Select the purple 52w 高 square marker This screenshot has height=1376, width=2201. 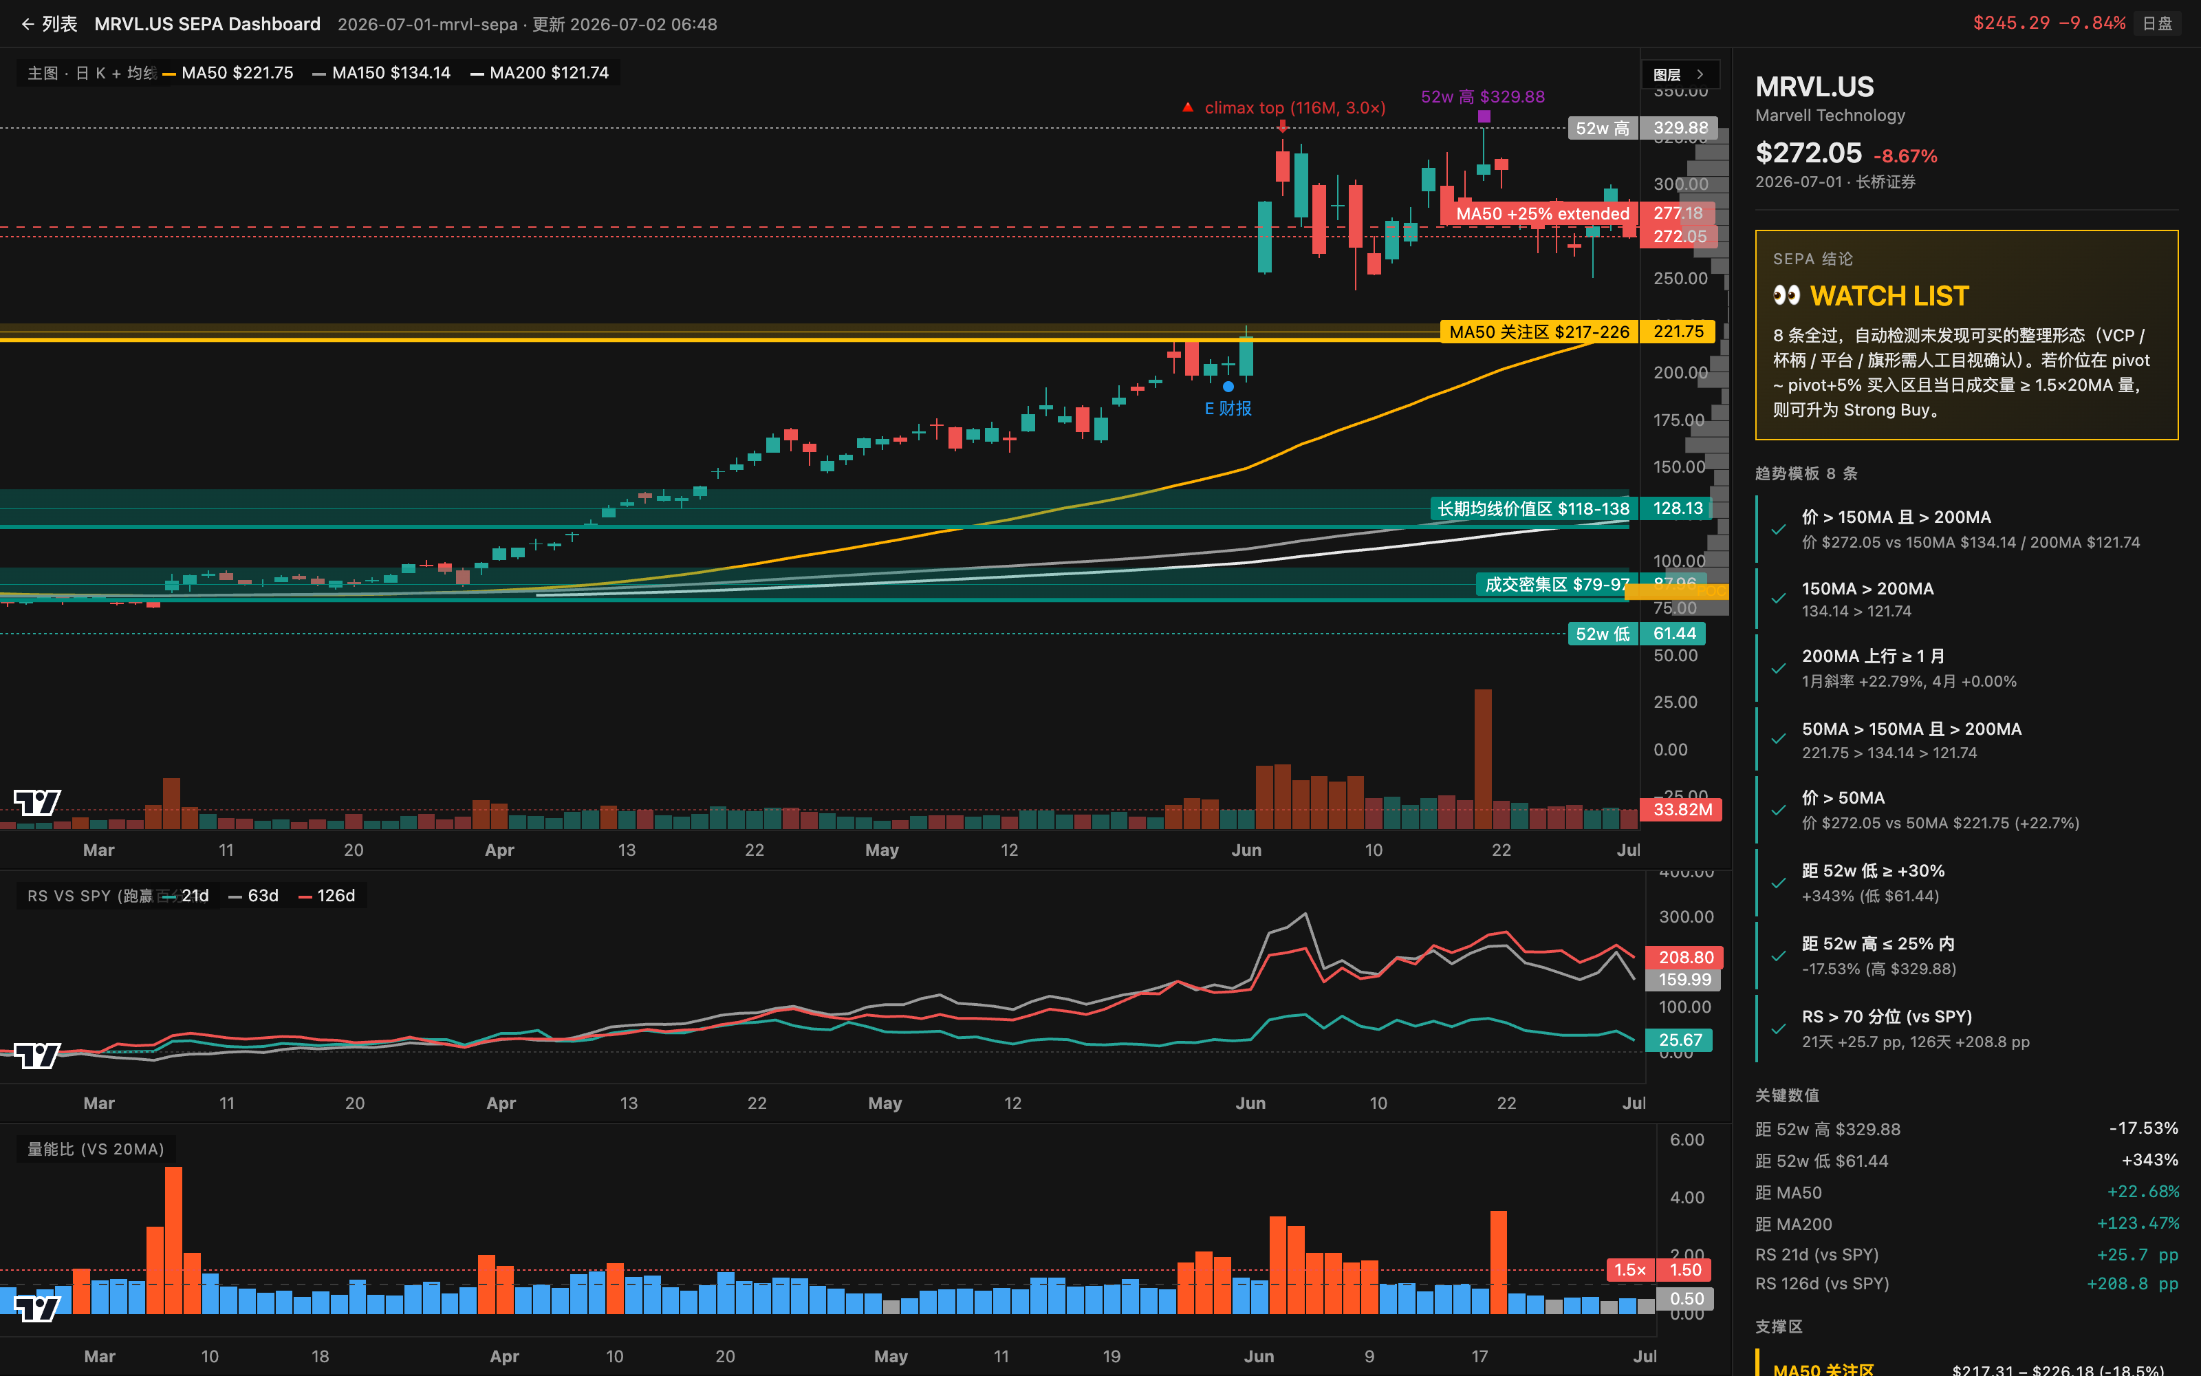point(1484,116)
